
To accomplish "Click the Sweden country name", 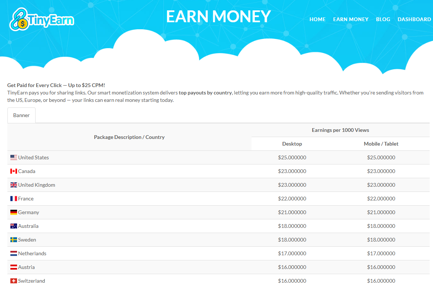I will [x=27, y=240].
